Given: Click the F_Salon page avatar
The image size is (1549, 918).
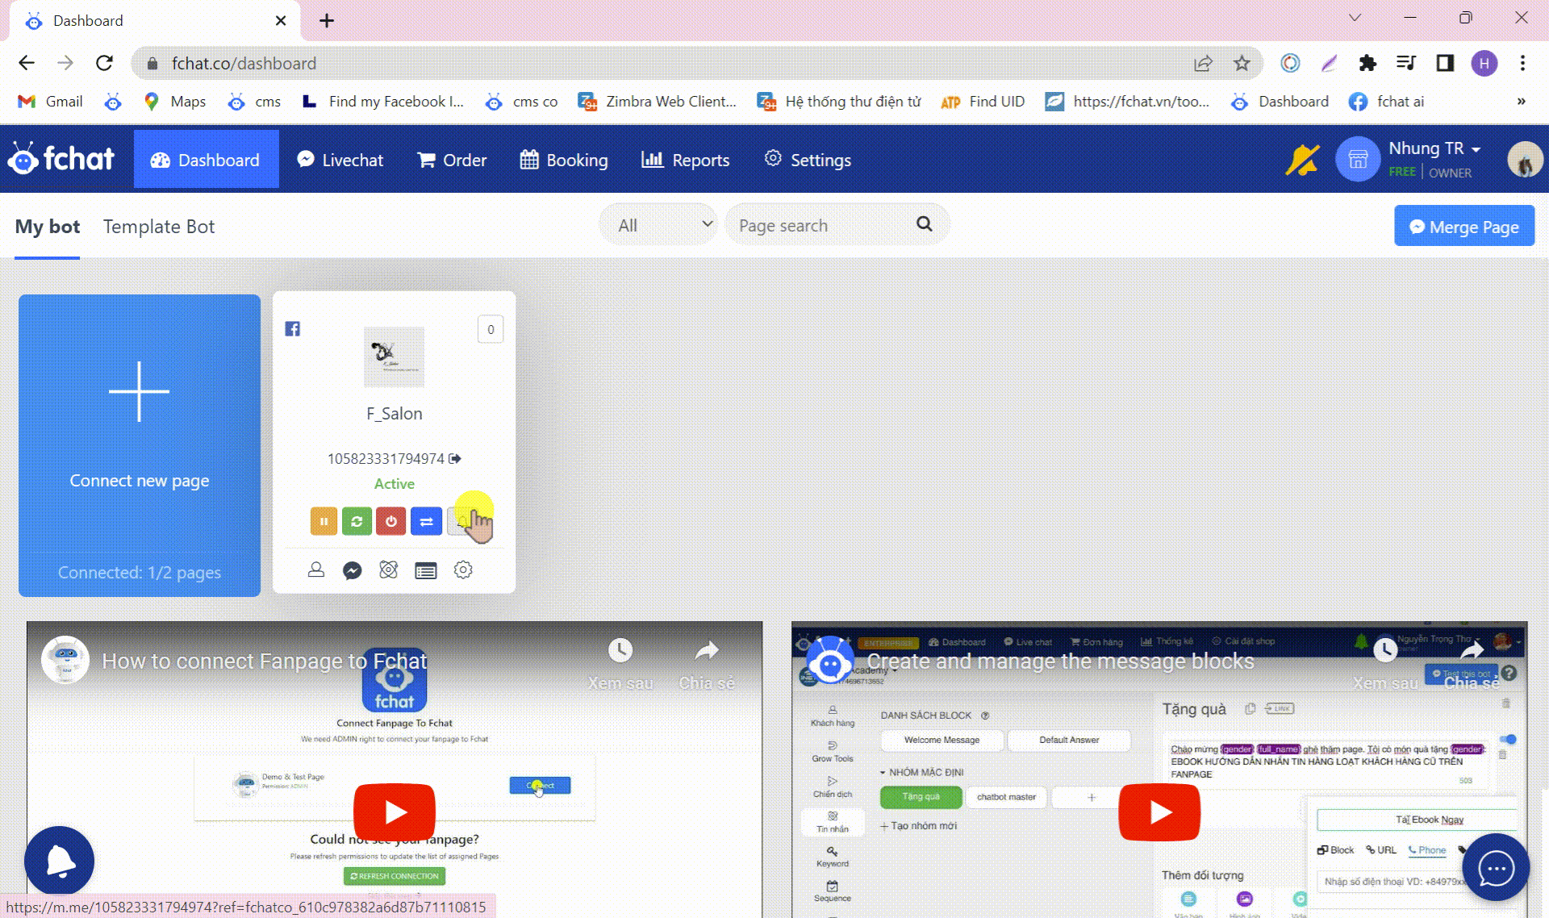Looking at the screenshot, I should click(394, 357).
